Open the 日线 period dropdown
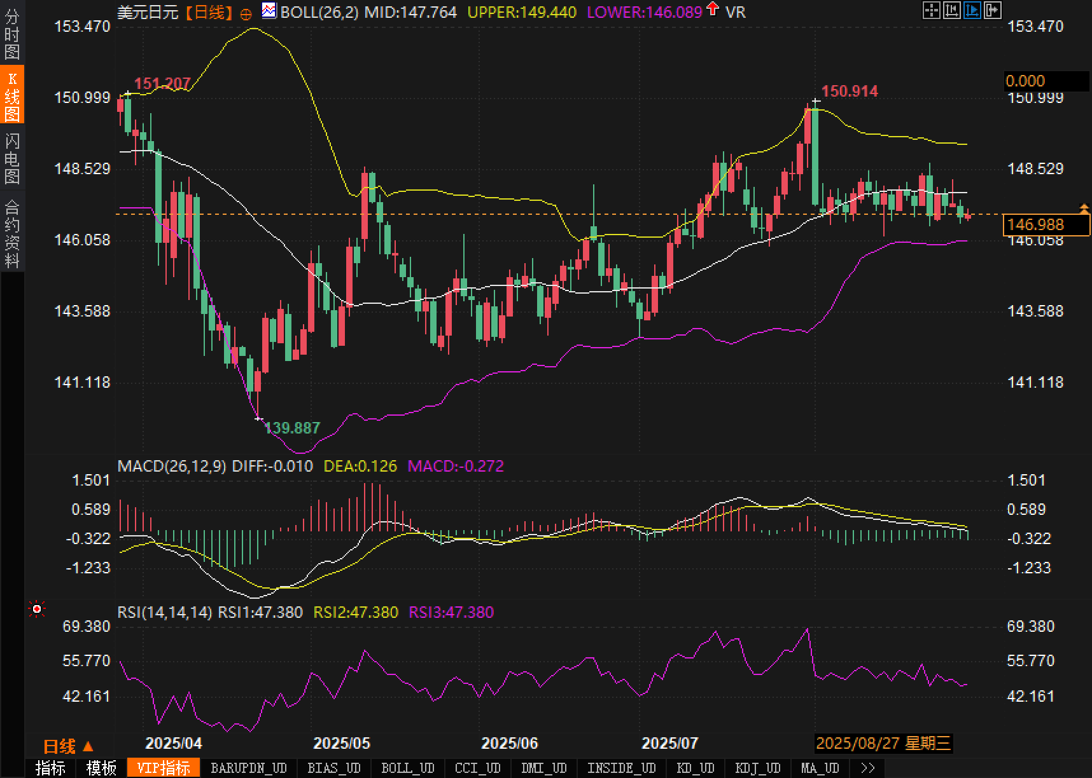Screen dimensions: 1092x778 tap(69, 746)
